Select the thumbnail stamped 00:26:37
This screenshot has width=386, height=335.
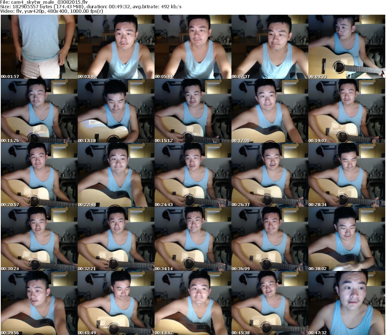(x=270, y=175)
